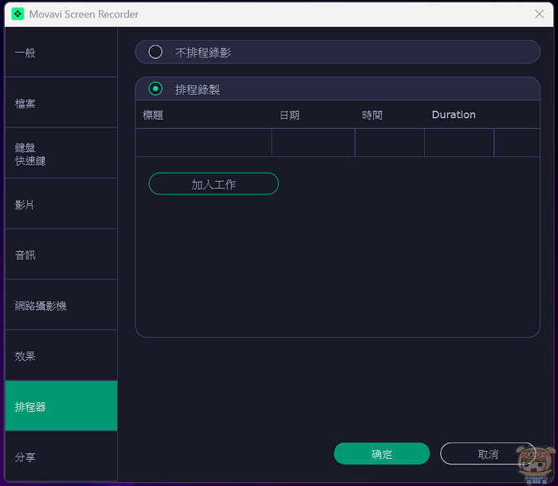Select the 排程錄製 radio button

click(156, 89)
